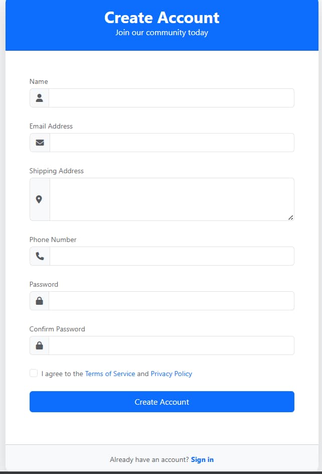Click the resize handle of the Shipping Address box
Screen dimensions: 322x474
[290, 217]
